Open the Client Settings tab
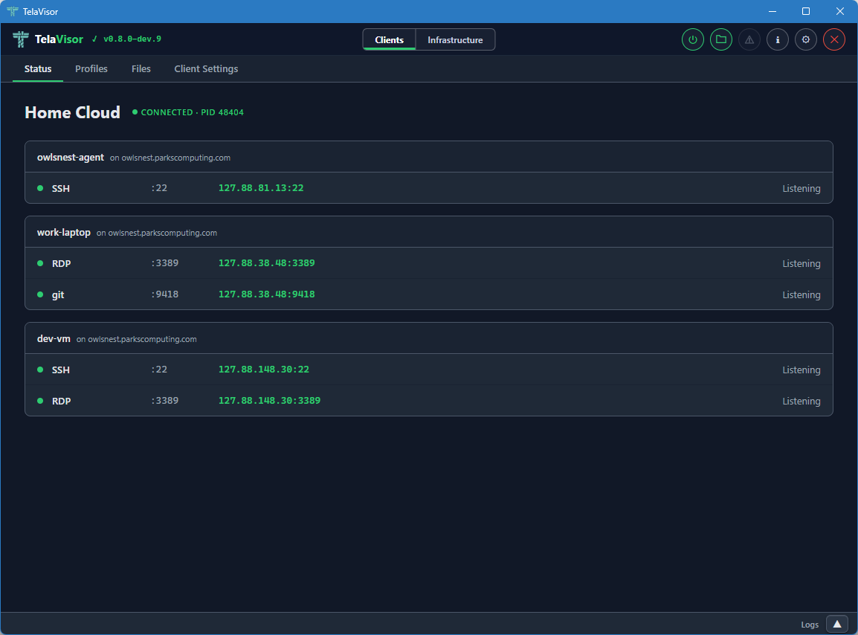The height and width of the screenshot is (635, 858). pyautogui.click(x=206, y=68)
